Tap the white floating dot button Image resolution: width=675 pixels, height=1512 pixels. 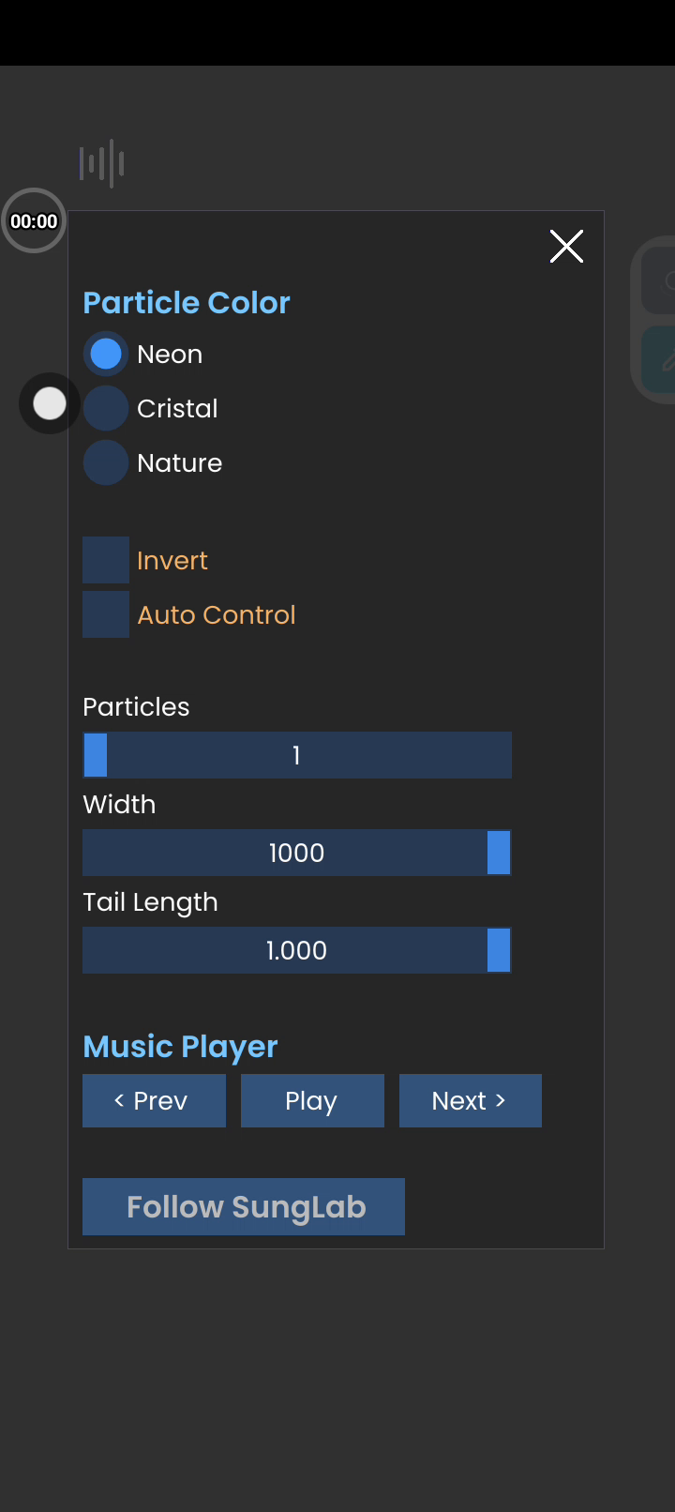[50, 403]
